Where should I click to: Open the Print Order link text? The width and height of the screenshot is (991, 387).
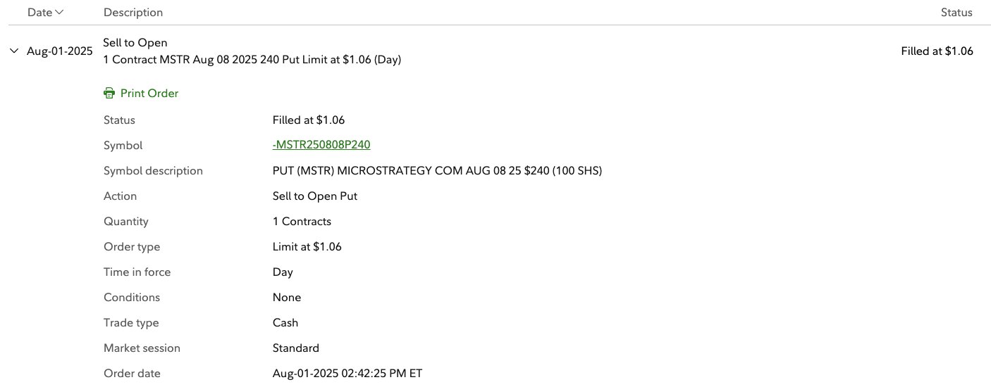coord(149,93)
